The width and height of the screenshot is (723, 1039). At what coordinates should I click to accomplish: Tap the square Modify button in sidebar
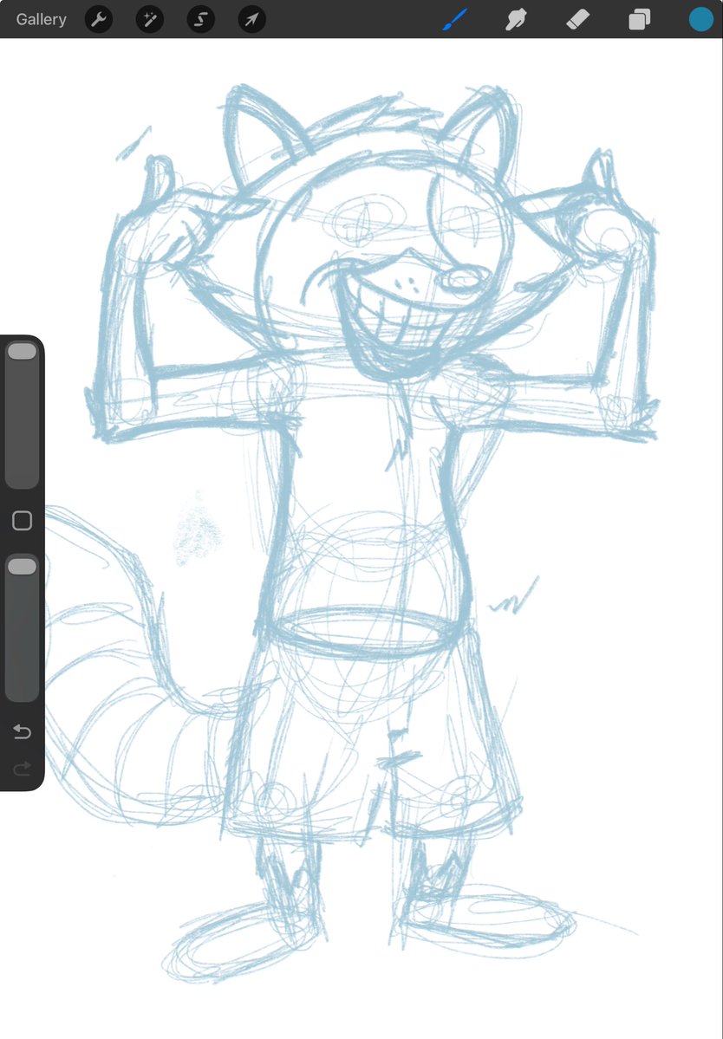coord(22,521)
